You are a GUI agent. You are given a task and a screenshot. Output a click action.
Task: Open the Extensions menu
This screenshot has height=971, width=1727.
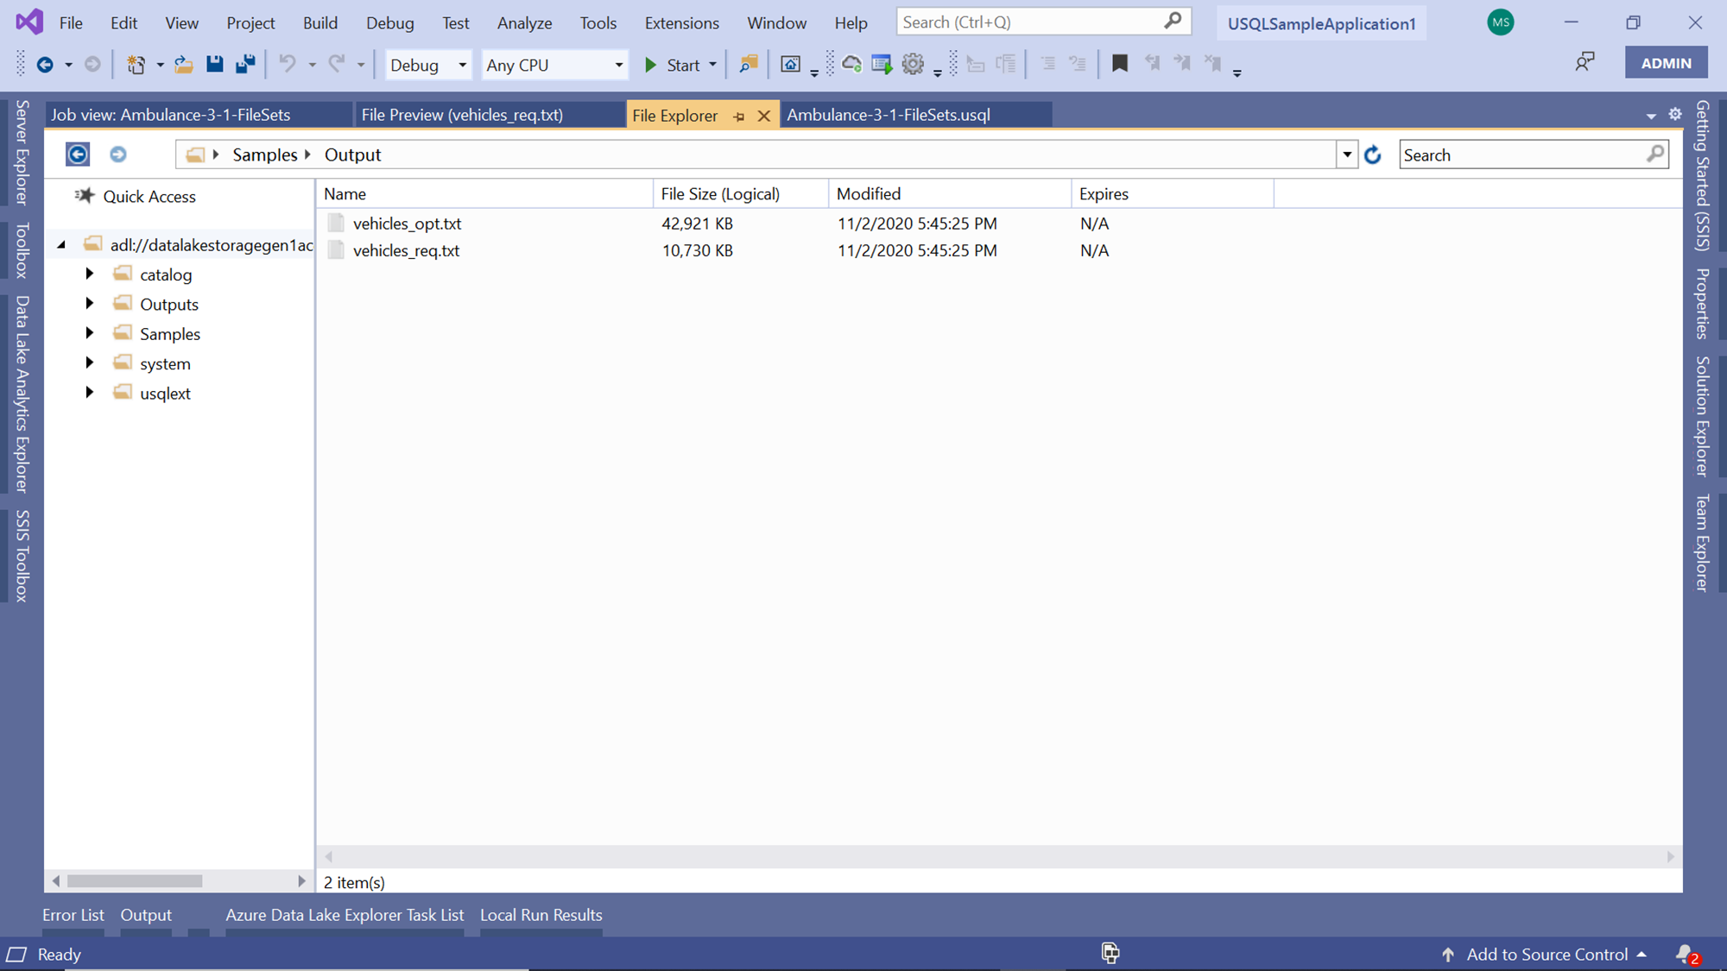pos(681,23)
